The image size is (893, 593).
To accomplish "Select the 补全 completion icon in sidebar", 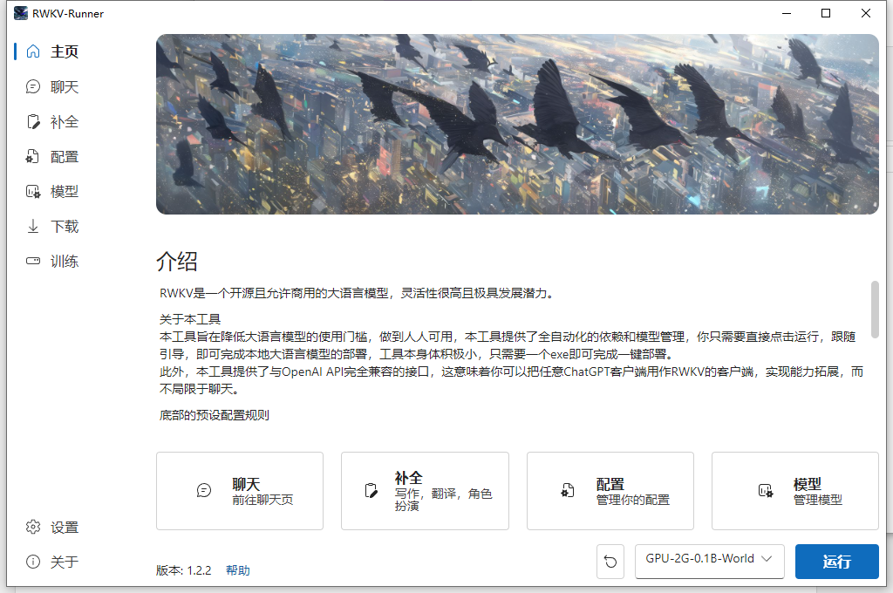I will coord(33,121).
